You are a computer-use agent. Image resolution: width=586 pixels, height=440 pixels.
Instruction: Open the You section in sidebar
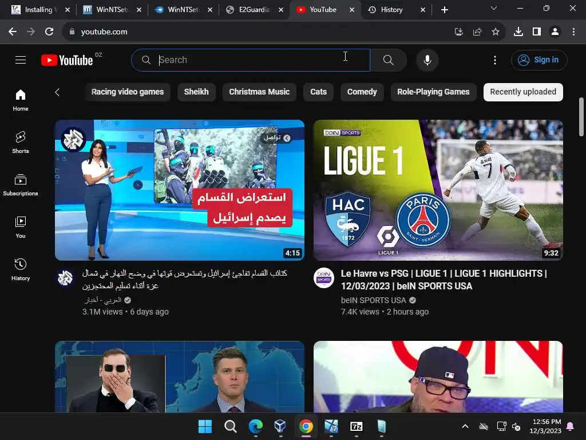click(x=21, y=227)
